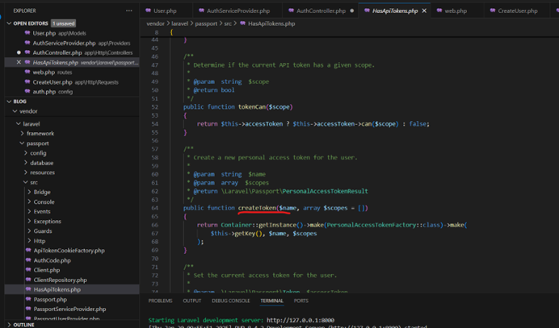
Task: Switch to the Terminal panel tab
Action: point(271,301)
